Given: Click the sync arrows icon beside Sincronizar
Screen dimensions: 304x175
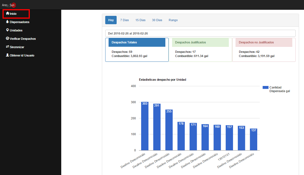Looking at the screenshot, I should pyautogui.click(x=8, y=47).
